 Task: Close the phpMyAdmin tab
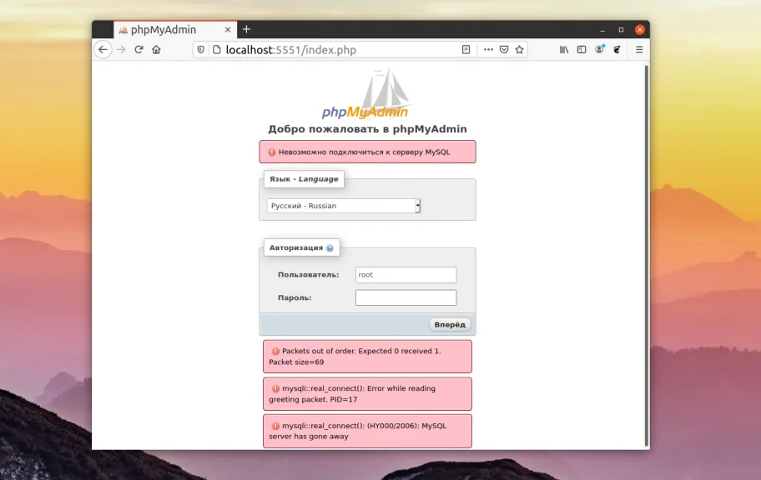coord(228,29)
